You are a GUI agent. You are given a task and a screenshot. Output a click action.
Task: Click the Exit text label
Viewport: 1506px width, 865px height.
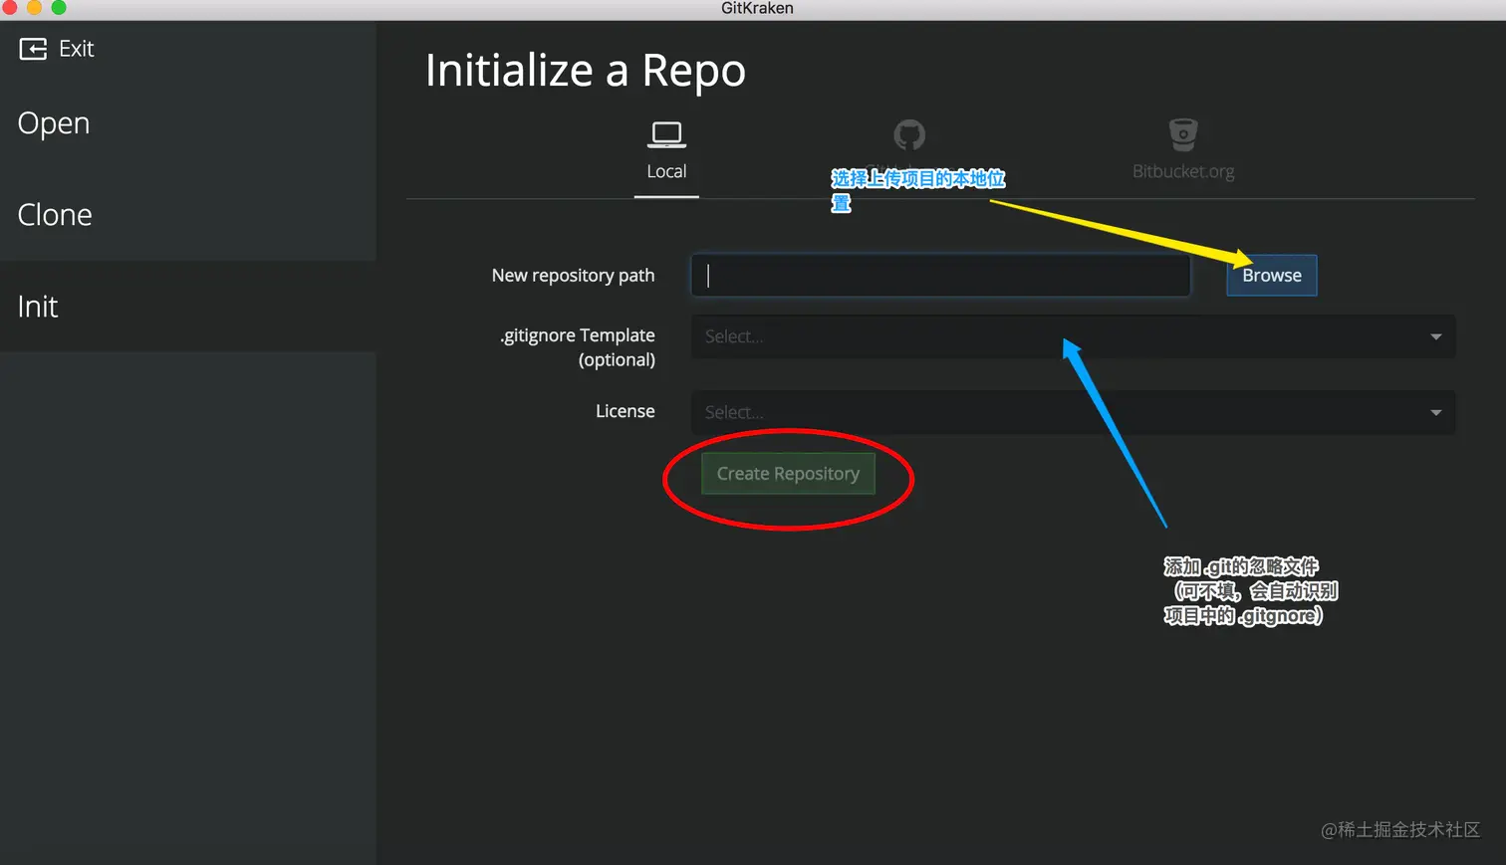click(x=77, y=49)
